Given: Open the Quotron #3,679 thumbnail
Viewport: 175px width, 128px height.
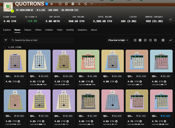Looking at the screenshot, I should coord(113,101).
